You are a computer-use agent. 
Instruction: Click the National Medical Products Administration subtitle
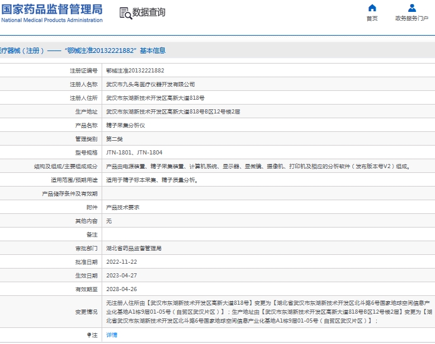52,20
